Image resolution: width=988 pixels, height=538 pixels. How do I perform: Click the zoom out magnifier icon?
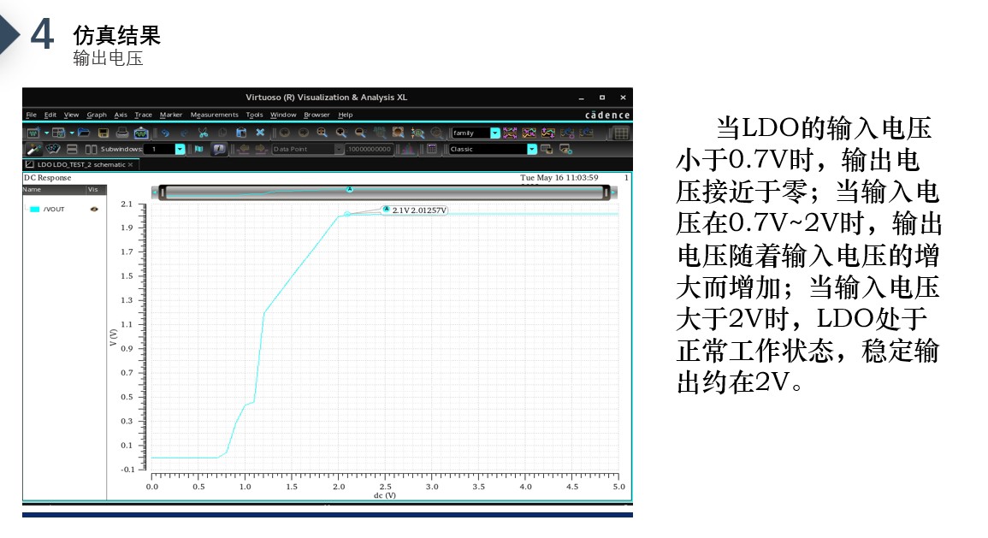point(360,133)
